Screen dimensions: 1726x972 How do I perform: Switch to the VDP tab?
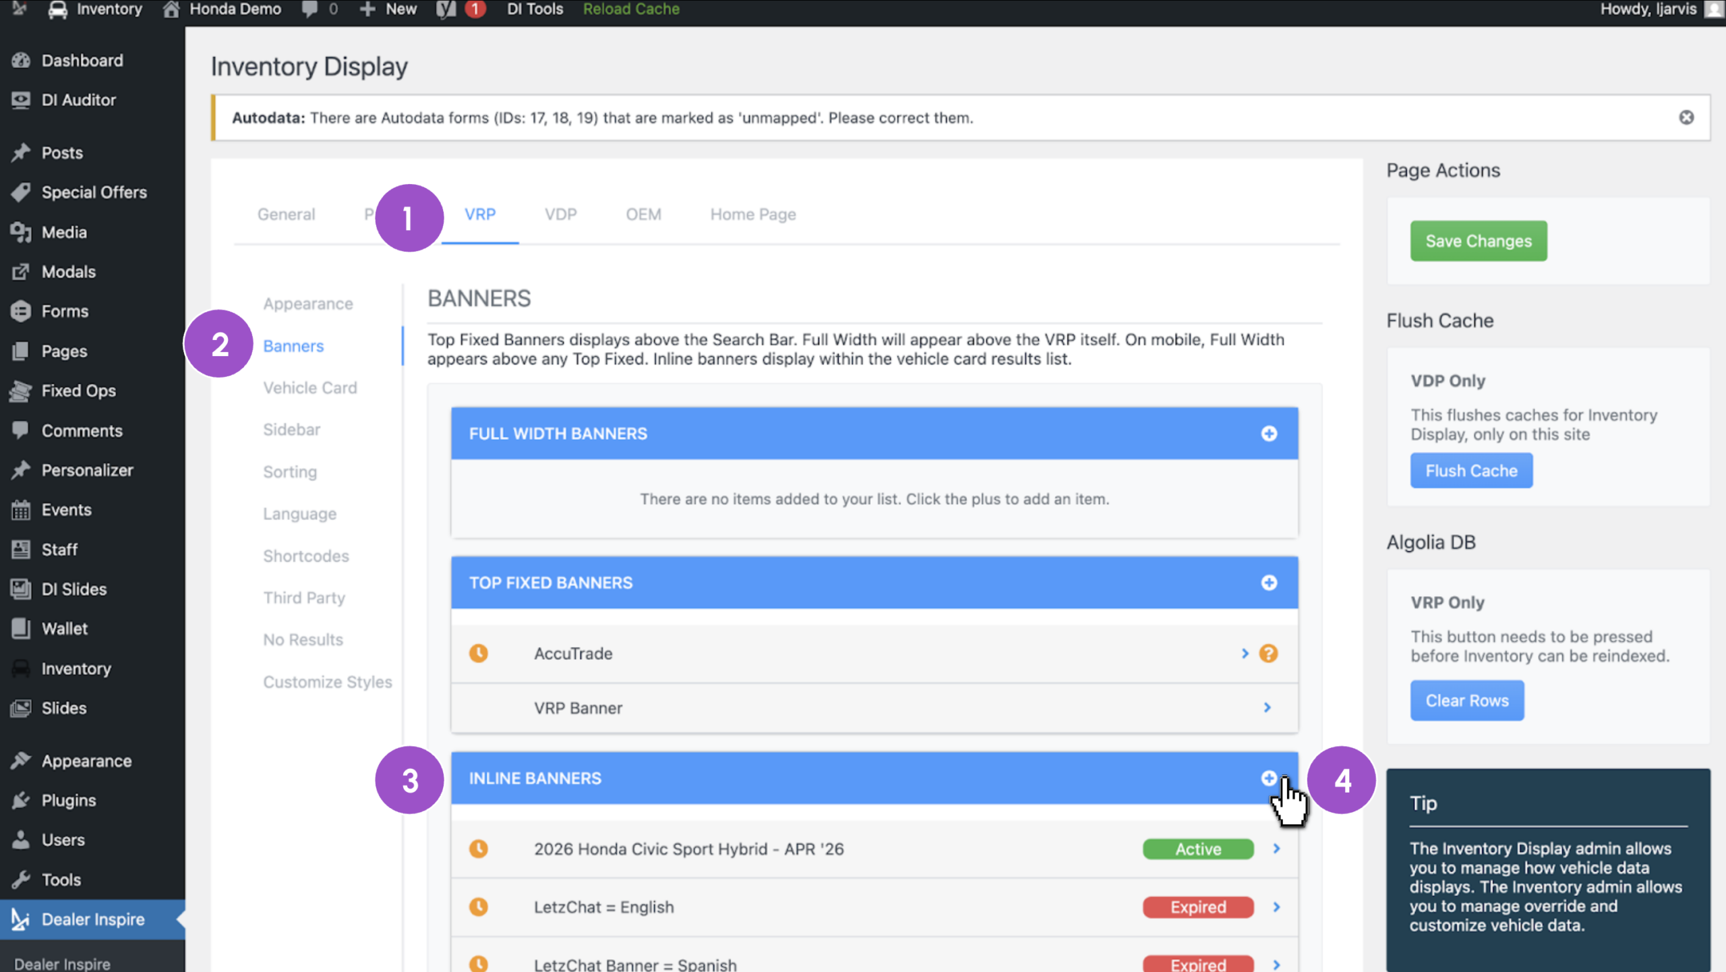(x=560, y=215)
